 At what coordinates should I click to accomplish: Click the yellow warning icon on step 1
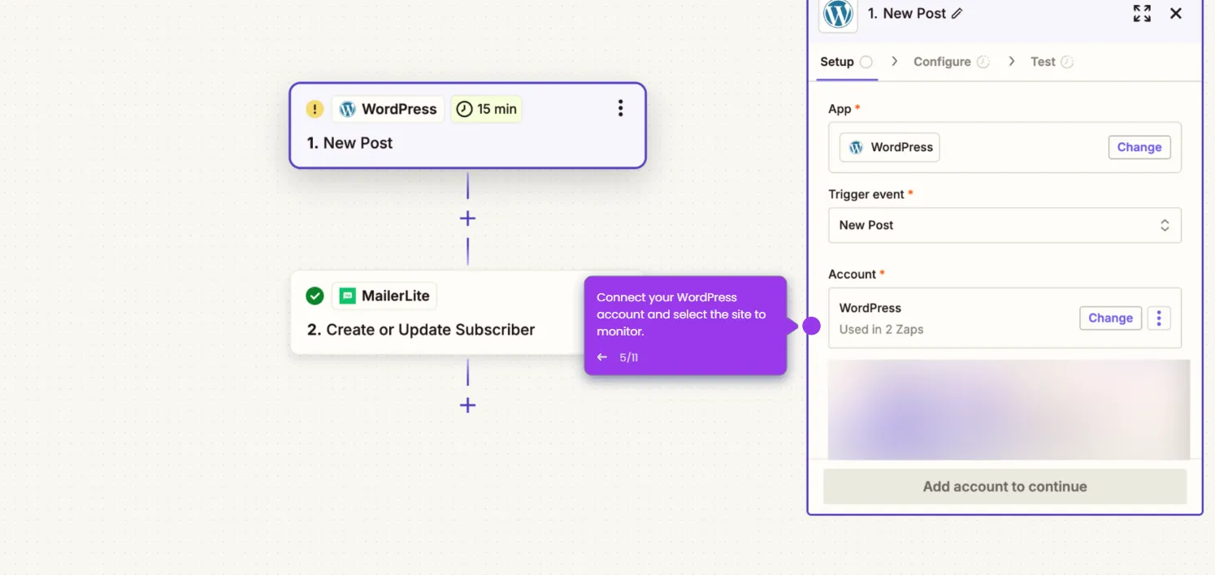point(315,109)
